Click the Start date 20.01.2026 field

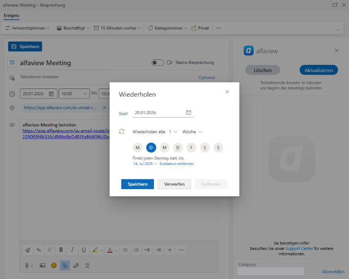pos(163,113)
